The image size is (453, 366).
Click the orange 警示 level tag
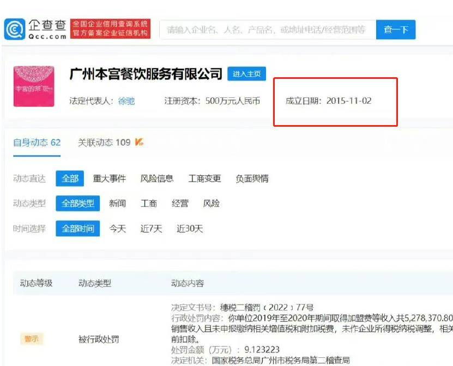pos(32,339)
